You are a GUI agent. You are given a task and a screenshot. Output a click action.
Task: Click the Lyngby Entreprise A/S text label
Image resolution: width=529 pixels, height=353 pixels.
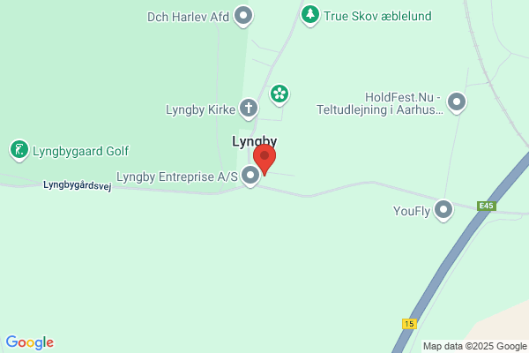177,176
